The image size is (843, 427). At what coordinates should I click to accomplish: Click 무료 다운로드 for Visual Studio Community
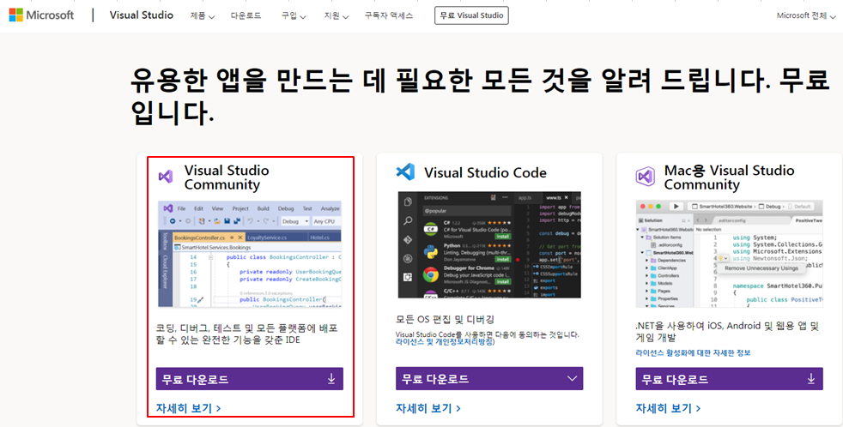(250, 379)
